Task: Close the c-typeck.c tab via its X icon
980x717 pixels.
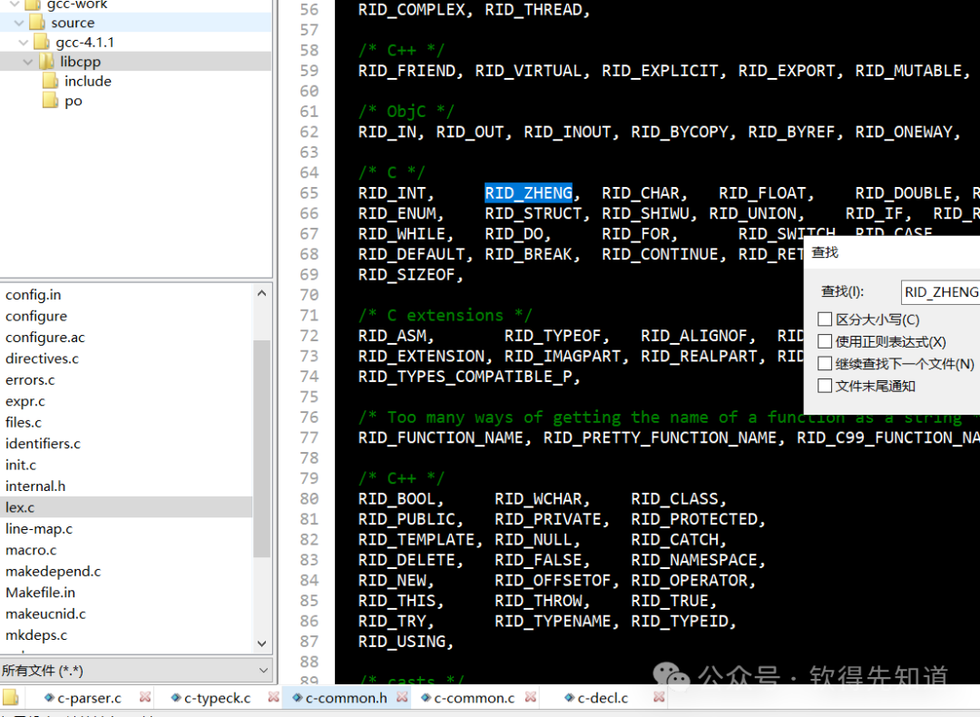Action: [x=273, y=697]
